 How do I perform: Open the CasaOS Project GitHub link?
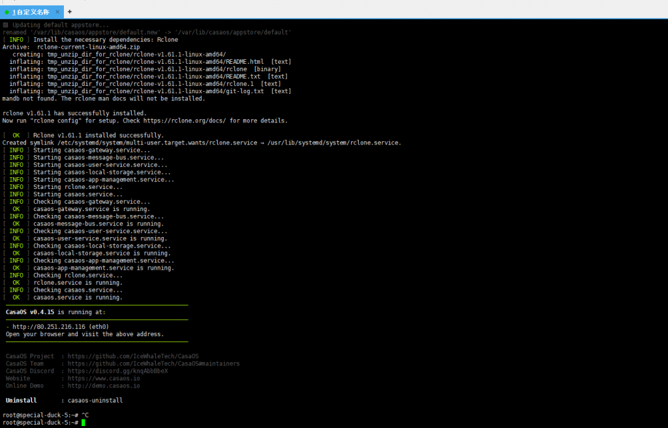pyautogui.click(x=133, y=356)
